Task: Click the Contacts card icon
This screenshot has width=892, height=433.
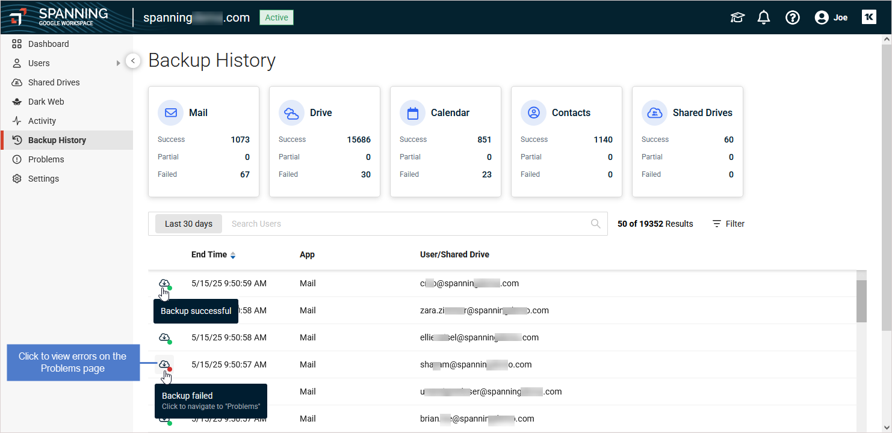Action: (x=533, y=112)
